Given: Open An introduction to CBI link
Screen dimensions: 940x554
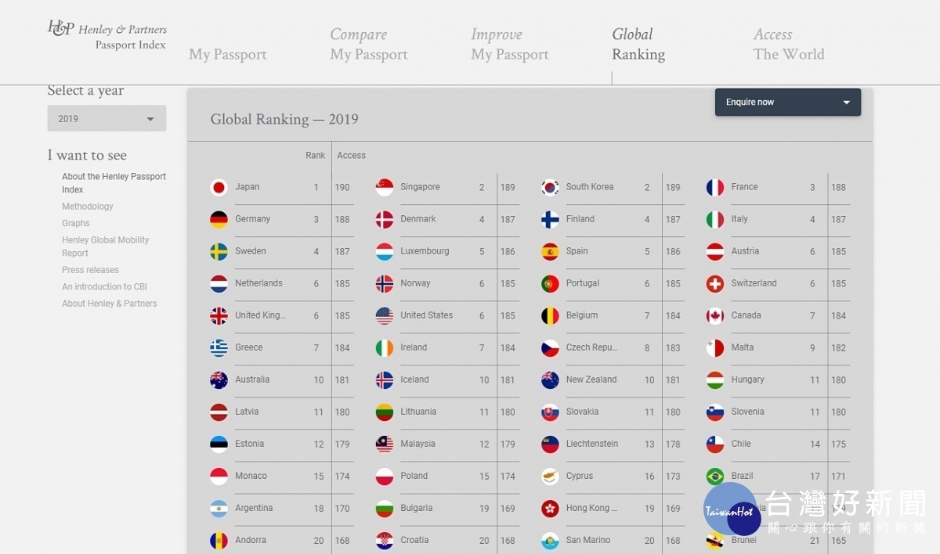Looking at the screenshot, I should pyautogui.click(x=104, y=287).
